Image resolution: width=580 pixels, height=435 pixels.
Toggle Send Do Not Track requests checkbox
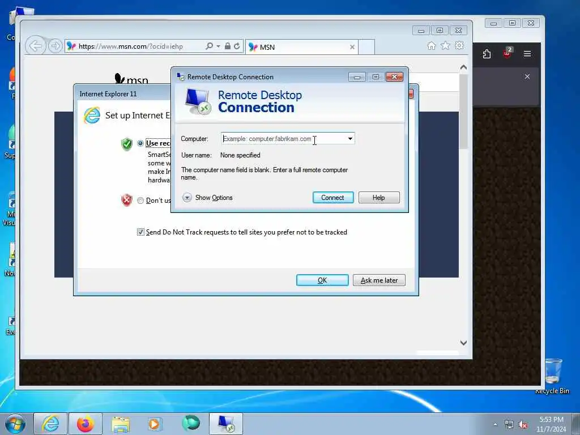(140, 232)
